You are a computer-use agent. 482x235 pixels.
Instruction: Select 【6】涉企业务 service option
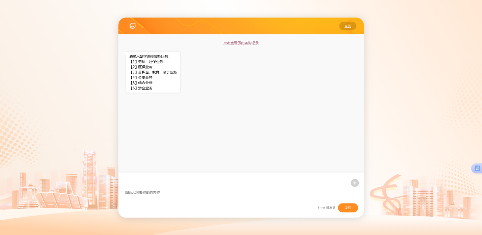[x=141, y=88]
